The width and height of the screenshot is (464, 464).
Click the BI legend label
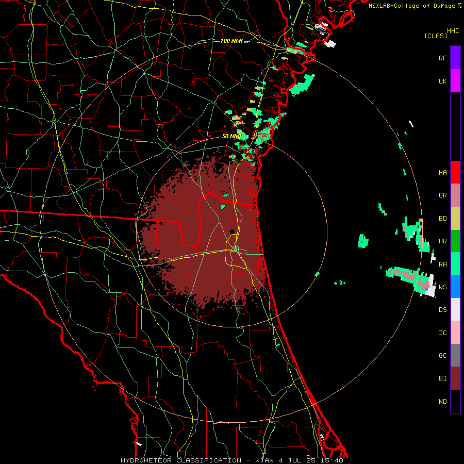coord(442,378)
